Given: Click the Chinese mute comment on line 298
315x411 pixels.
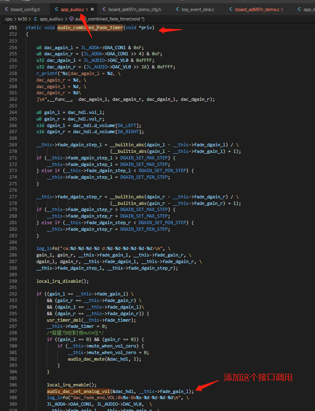Looking at the screenshot, I should pyautogui.click(x=75, y=333).
